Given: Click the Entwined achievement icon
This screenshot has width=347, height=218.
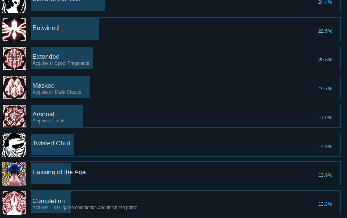Looking at the screenshot, I should (14, 30).
